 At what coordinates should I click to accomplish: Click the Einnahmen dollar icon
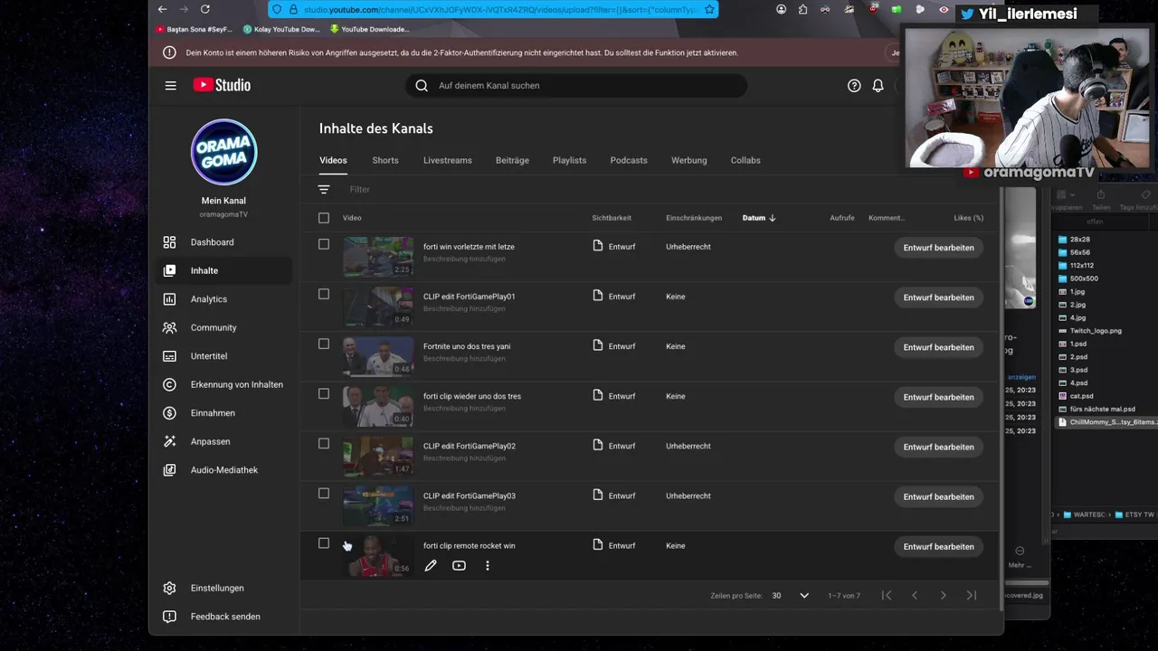coord(169,413)
